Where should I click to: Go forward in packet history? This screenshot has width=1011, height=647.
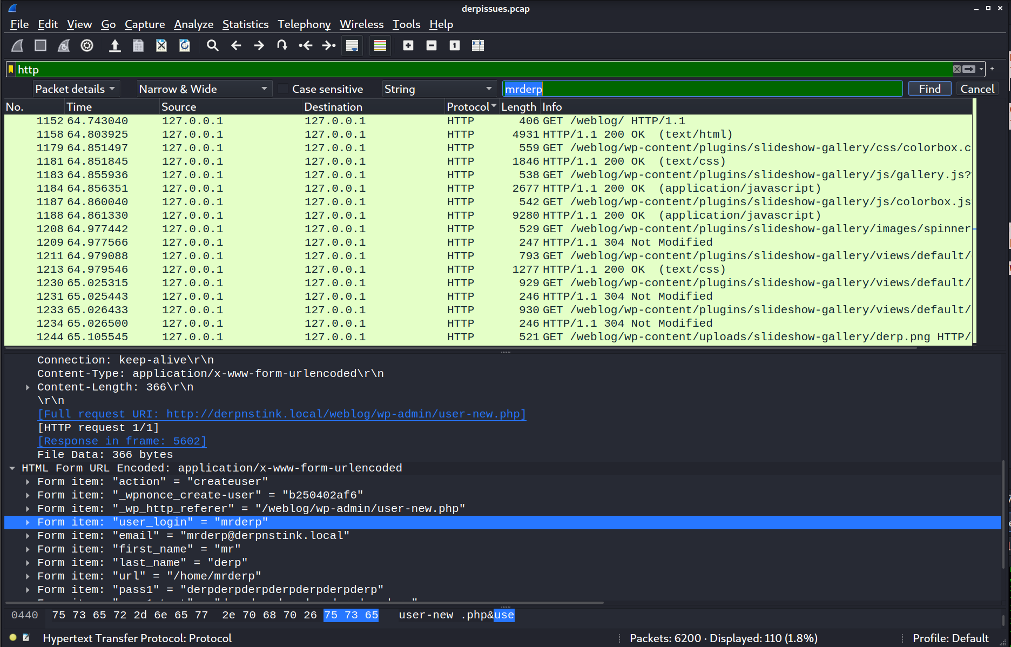pyautogui.click(x=259, y=46)
